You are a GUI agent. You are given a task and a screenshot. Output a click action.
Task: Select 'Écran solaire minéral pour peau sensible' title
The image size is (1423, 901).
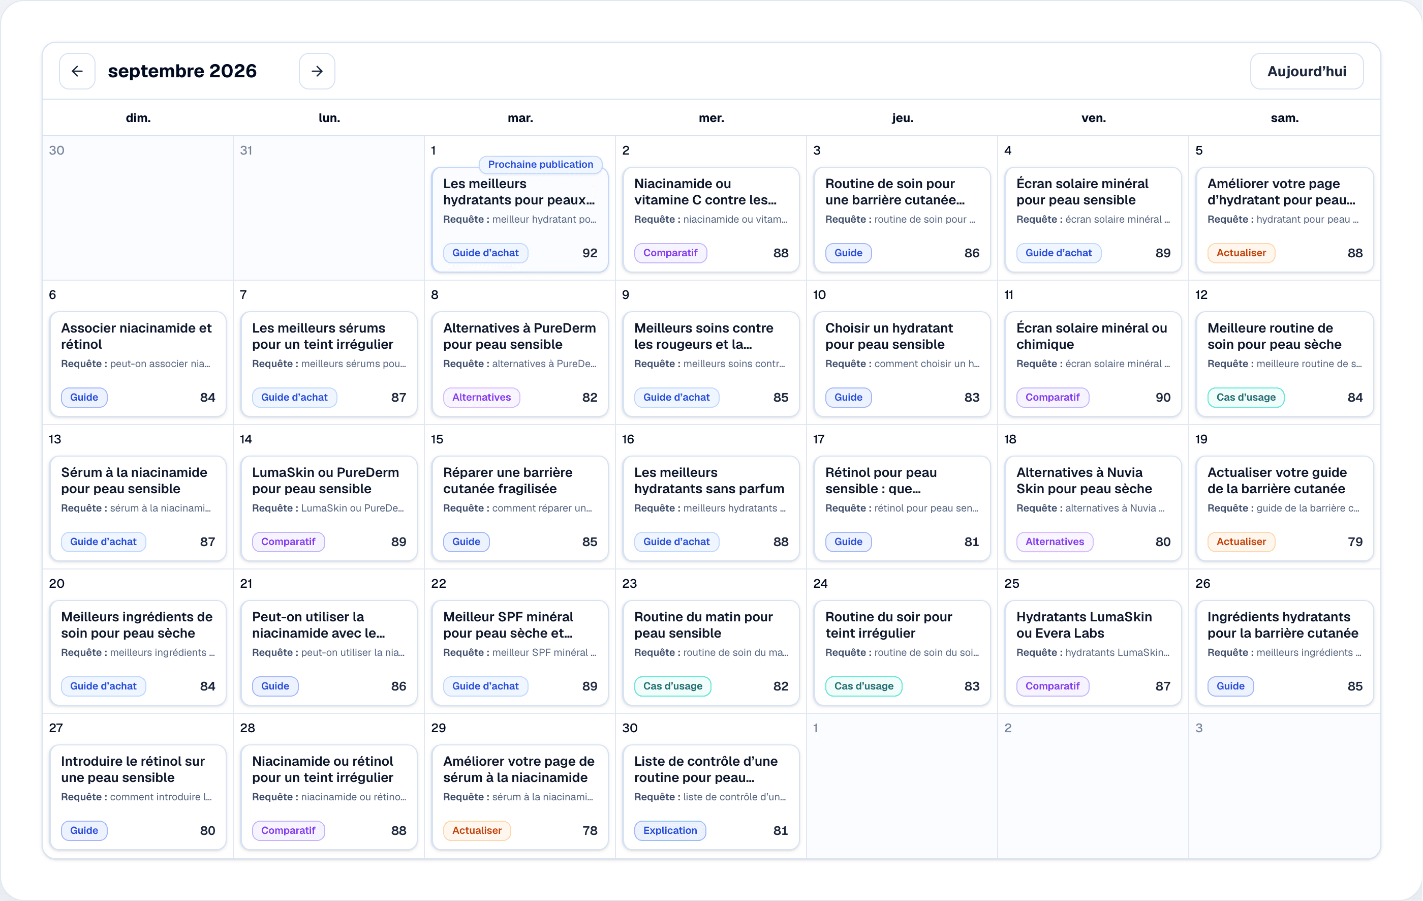tap(1082, 192)
